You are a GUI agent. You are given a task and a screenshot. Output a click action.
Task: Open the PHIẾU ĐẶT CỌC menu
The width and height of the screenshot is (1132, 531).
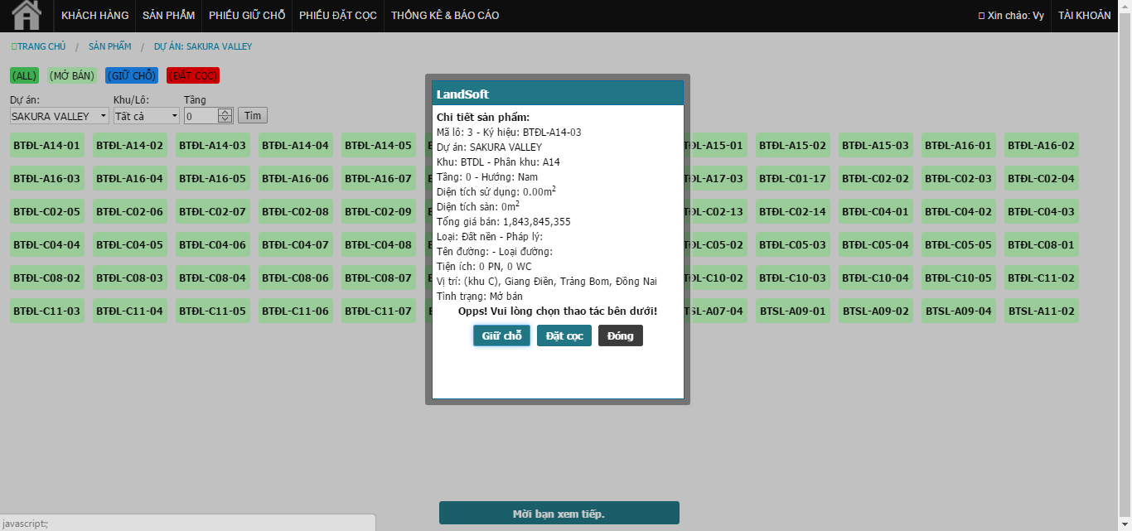[x=338, y=16]
